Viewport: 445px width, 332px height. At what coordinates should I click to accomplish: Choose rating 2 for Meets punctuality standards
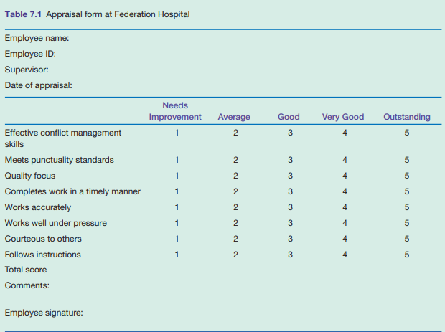tap(235, 160)
